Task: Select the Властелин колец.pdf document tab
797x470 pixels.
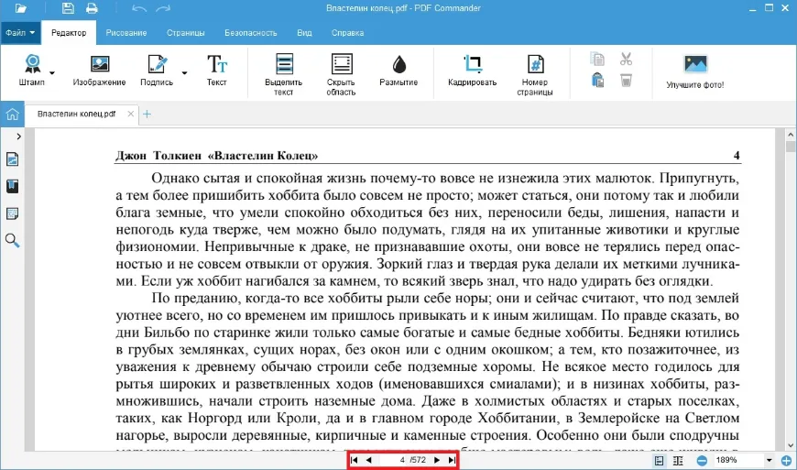Action: tap(77, 114)
